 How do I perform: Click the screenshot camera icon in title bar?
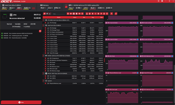pos(162,1)
